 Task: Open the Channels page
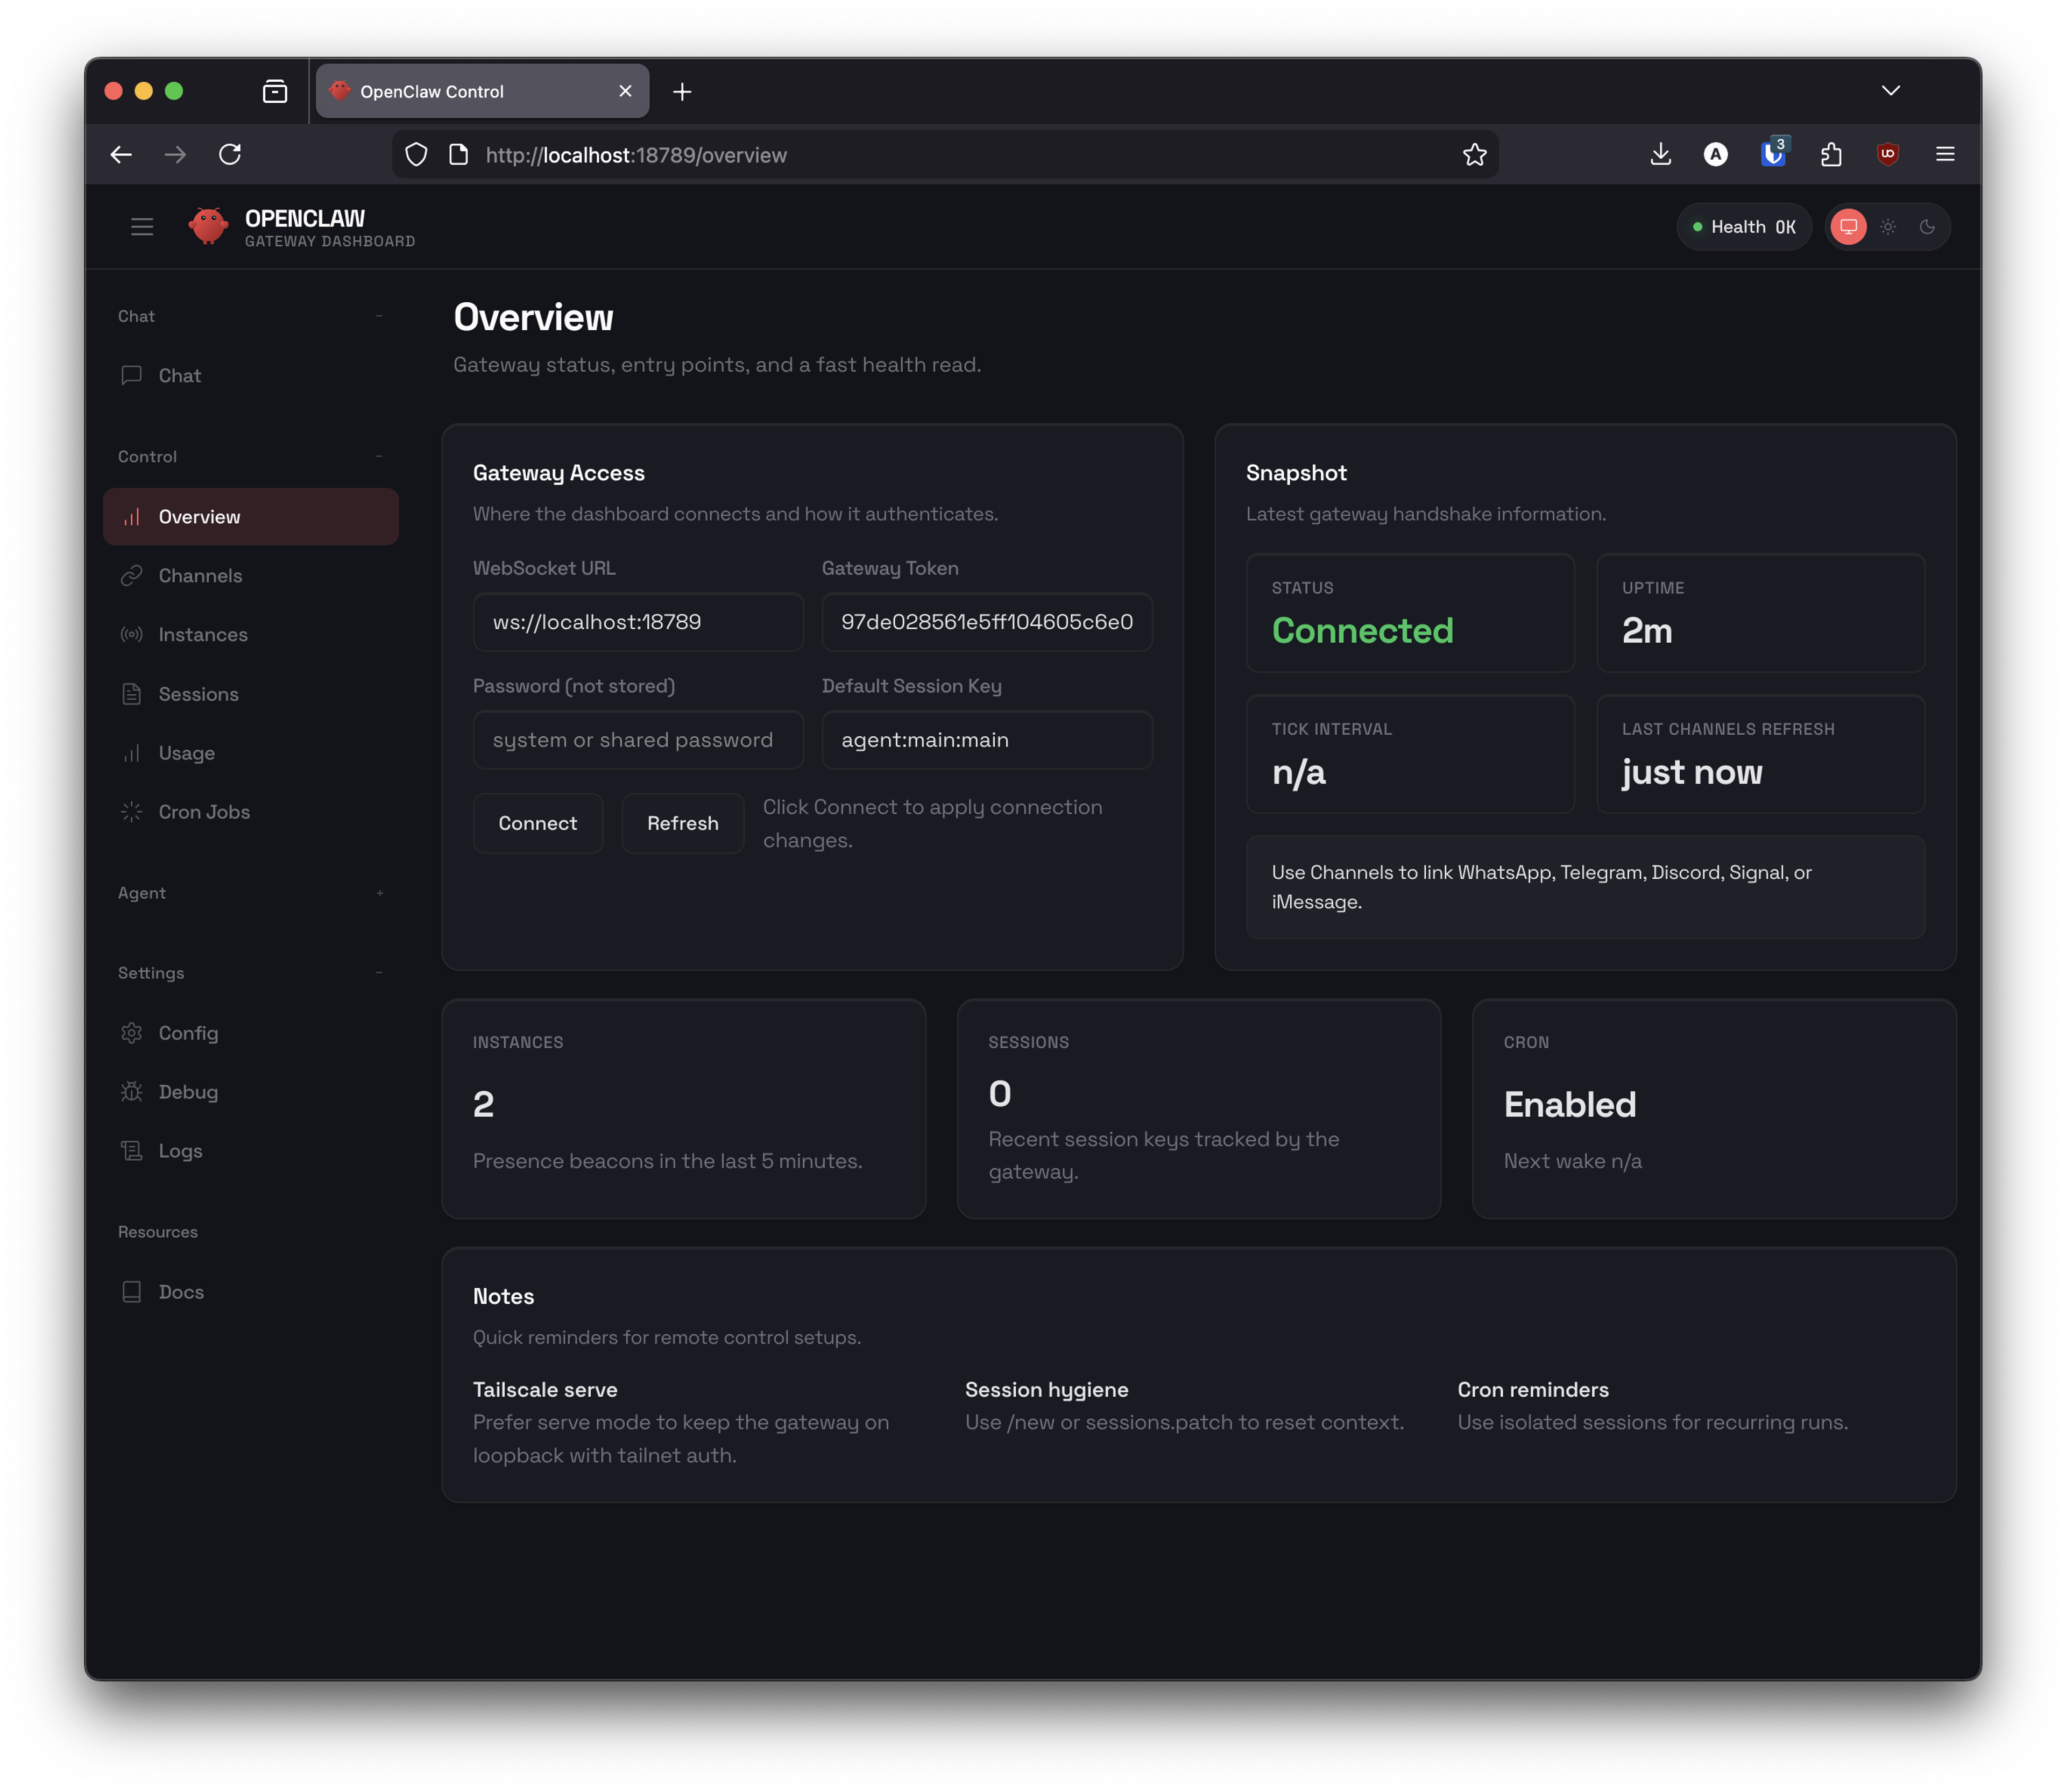pos(251,576)
